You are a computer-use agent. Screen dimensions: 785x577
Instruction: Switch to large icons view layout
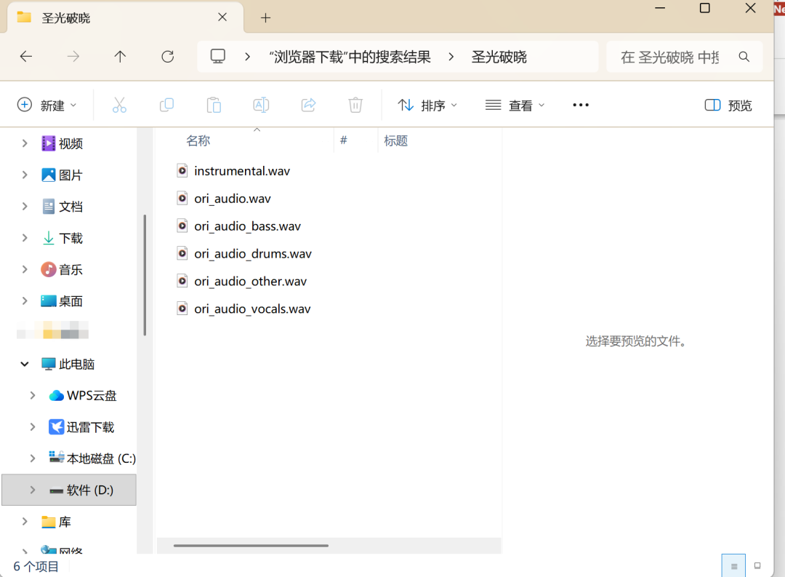coord(757,566)
